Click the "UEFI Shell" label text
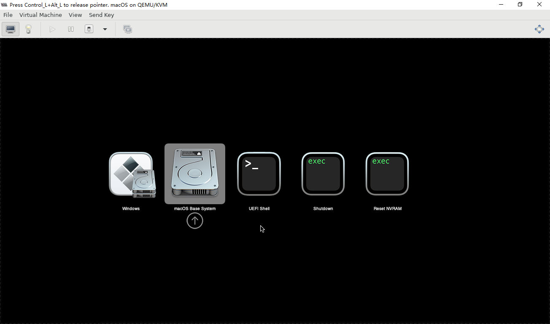 tap(259, 208)
